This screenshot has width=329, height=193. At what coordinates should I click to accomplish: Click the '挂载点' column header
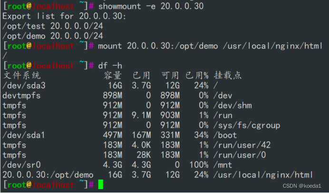(228, 75)
